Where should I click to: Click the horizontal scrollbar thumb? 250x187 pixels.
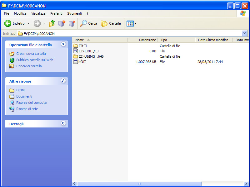(x=139, y=184)
